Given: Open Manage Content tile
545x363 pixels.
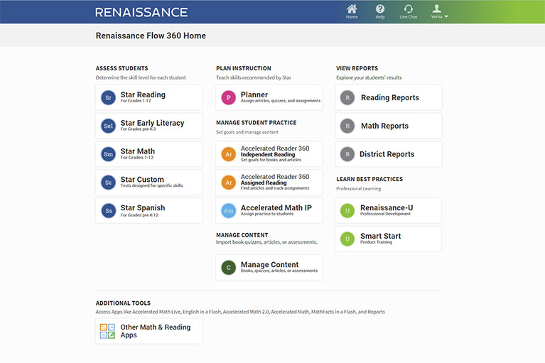Looking at the screenshot, I should pyautogui.click(x=269, y=268).
